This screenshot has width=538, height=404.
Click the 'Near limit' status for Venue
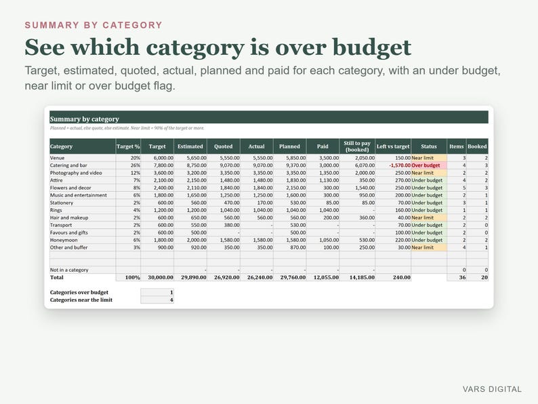click(429, 158)
